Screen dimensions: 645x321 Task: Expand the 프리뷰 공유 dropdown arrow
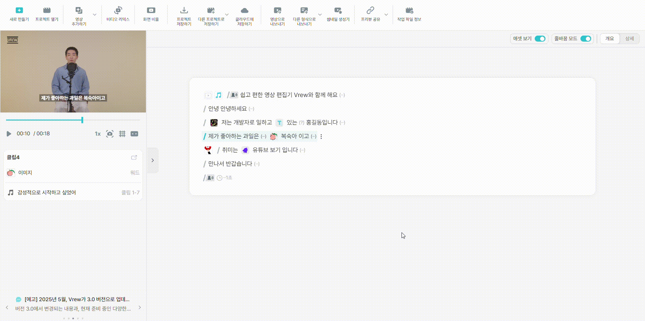point(386,15)
